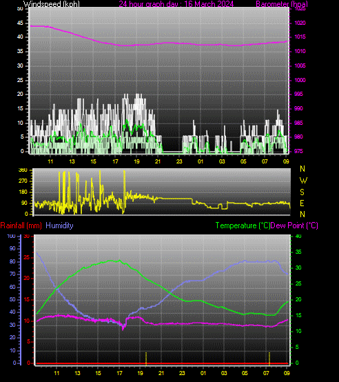Click the Windspeed (kph) axis title
The width and height of the screenshot is (339, 382).
click(x=52, y=4)
